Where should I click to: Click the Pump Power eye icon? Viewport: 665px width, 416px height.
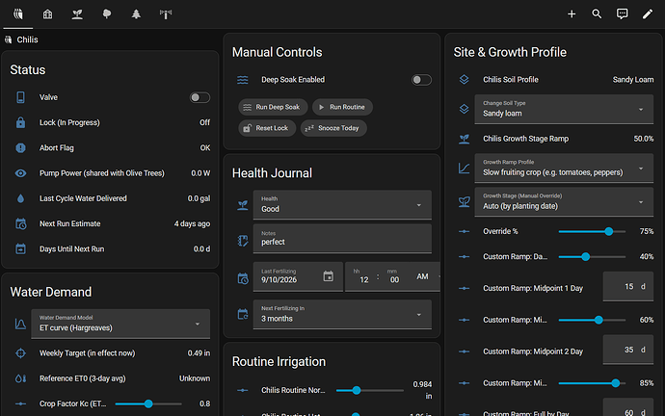coord(20,173)
